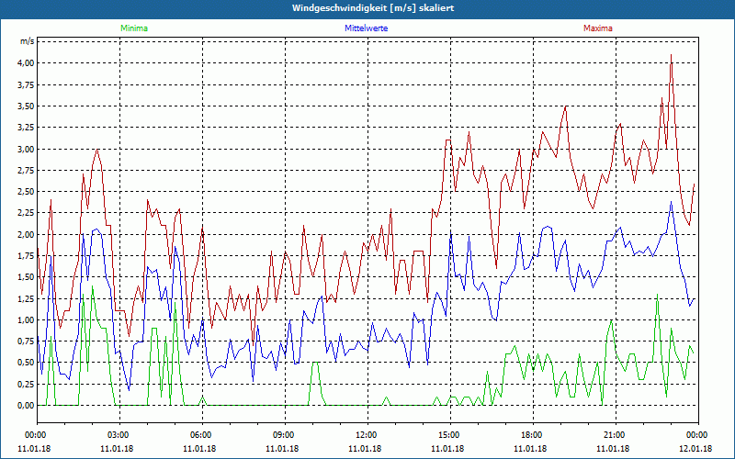Image resolution: width=735 pixels, height=459 pixels.
Task: Click the '11.01.18' date under 06:00
Action: 199,448
